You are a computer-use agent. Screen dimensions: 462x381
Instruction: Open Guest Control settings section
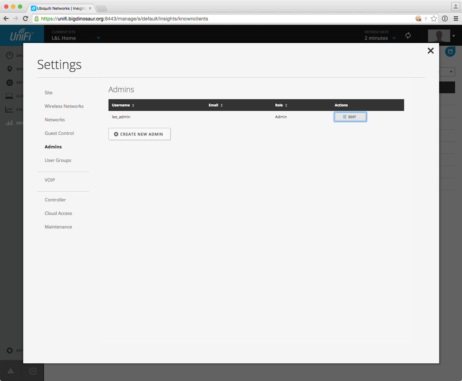point(59,133)
